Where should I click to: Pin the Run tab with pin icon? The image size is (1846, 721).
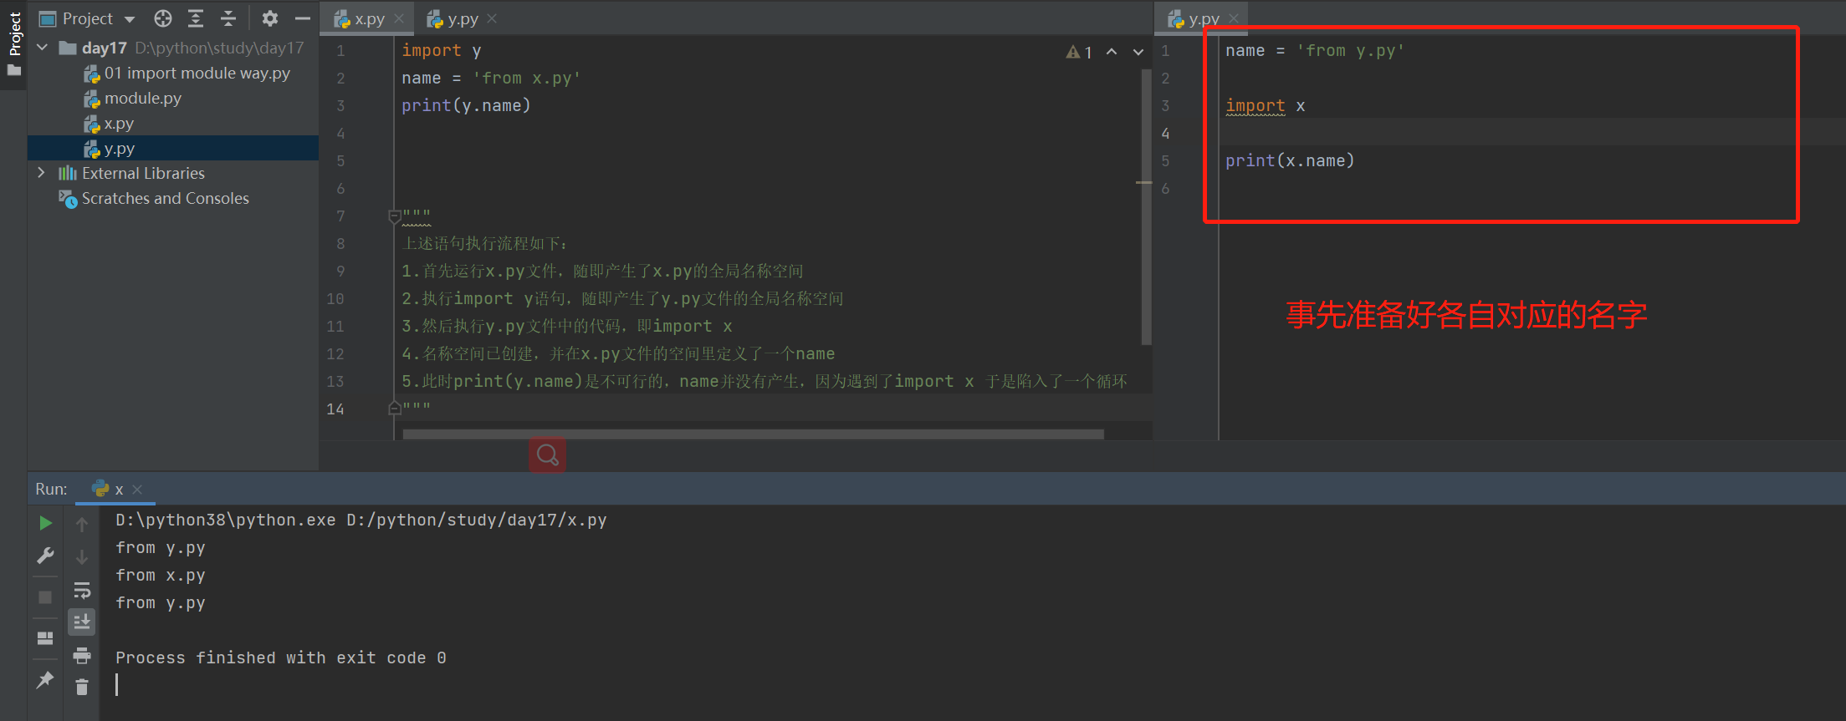tap(45, 680)
